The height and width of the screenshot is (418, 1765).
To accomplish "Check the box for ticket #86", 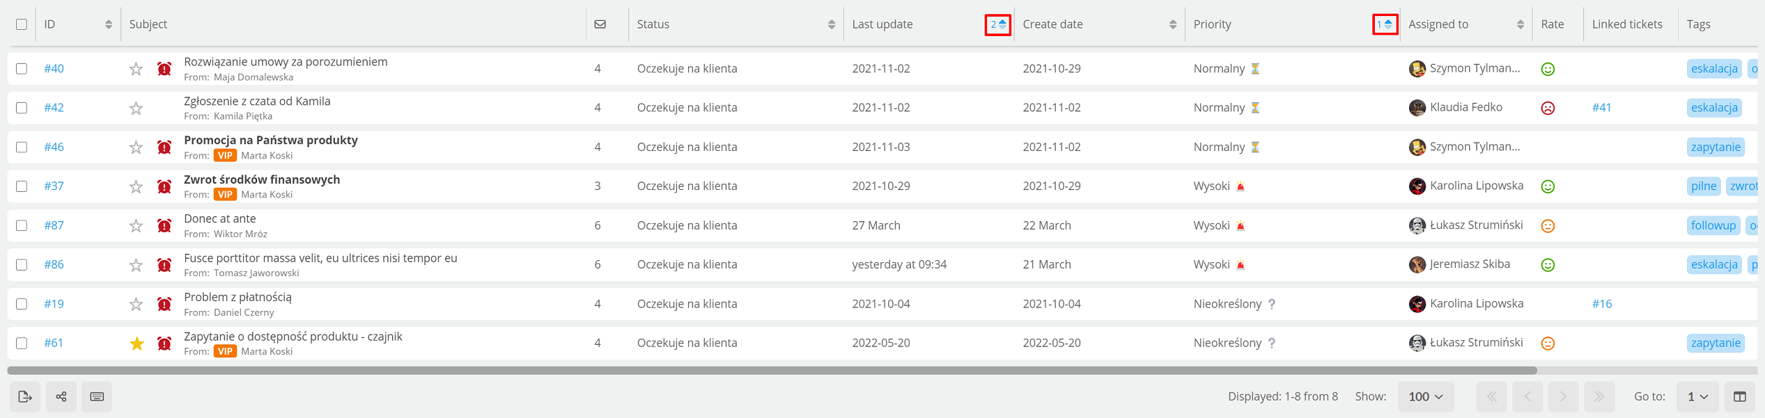I will point(22,265).
